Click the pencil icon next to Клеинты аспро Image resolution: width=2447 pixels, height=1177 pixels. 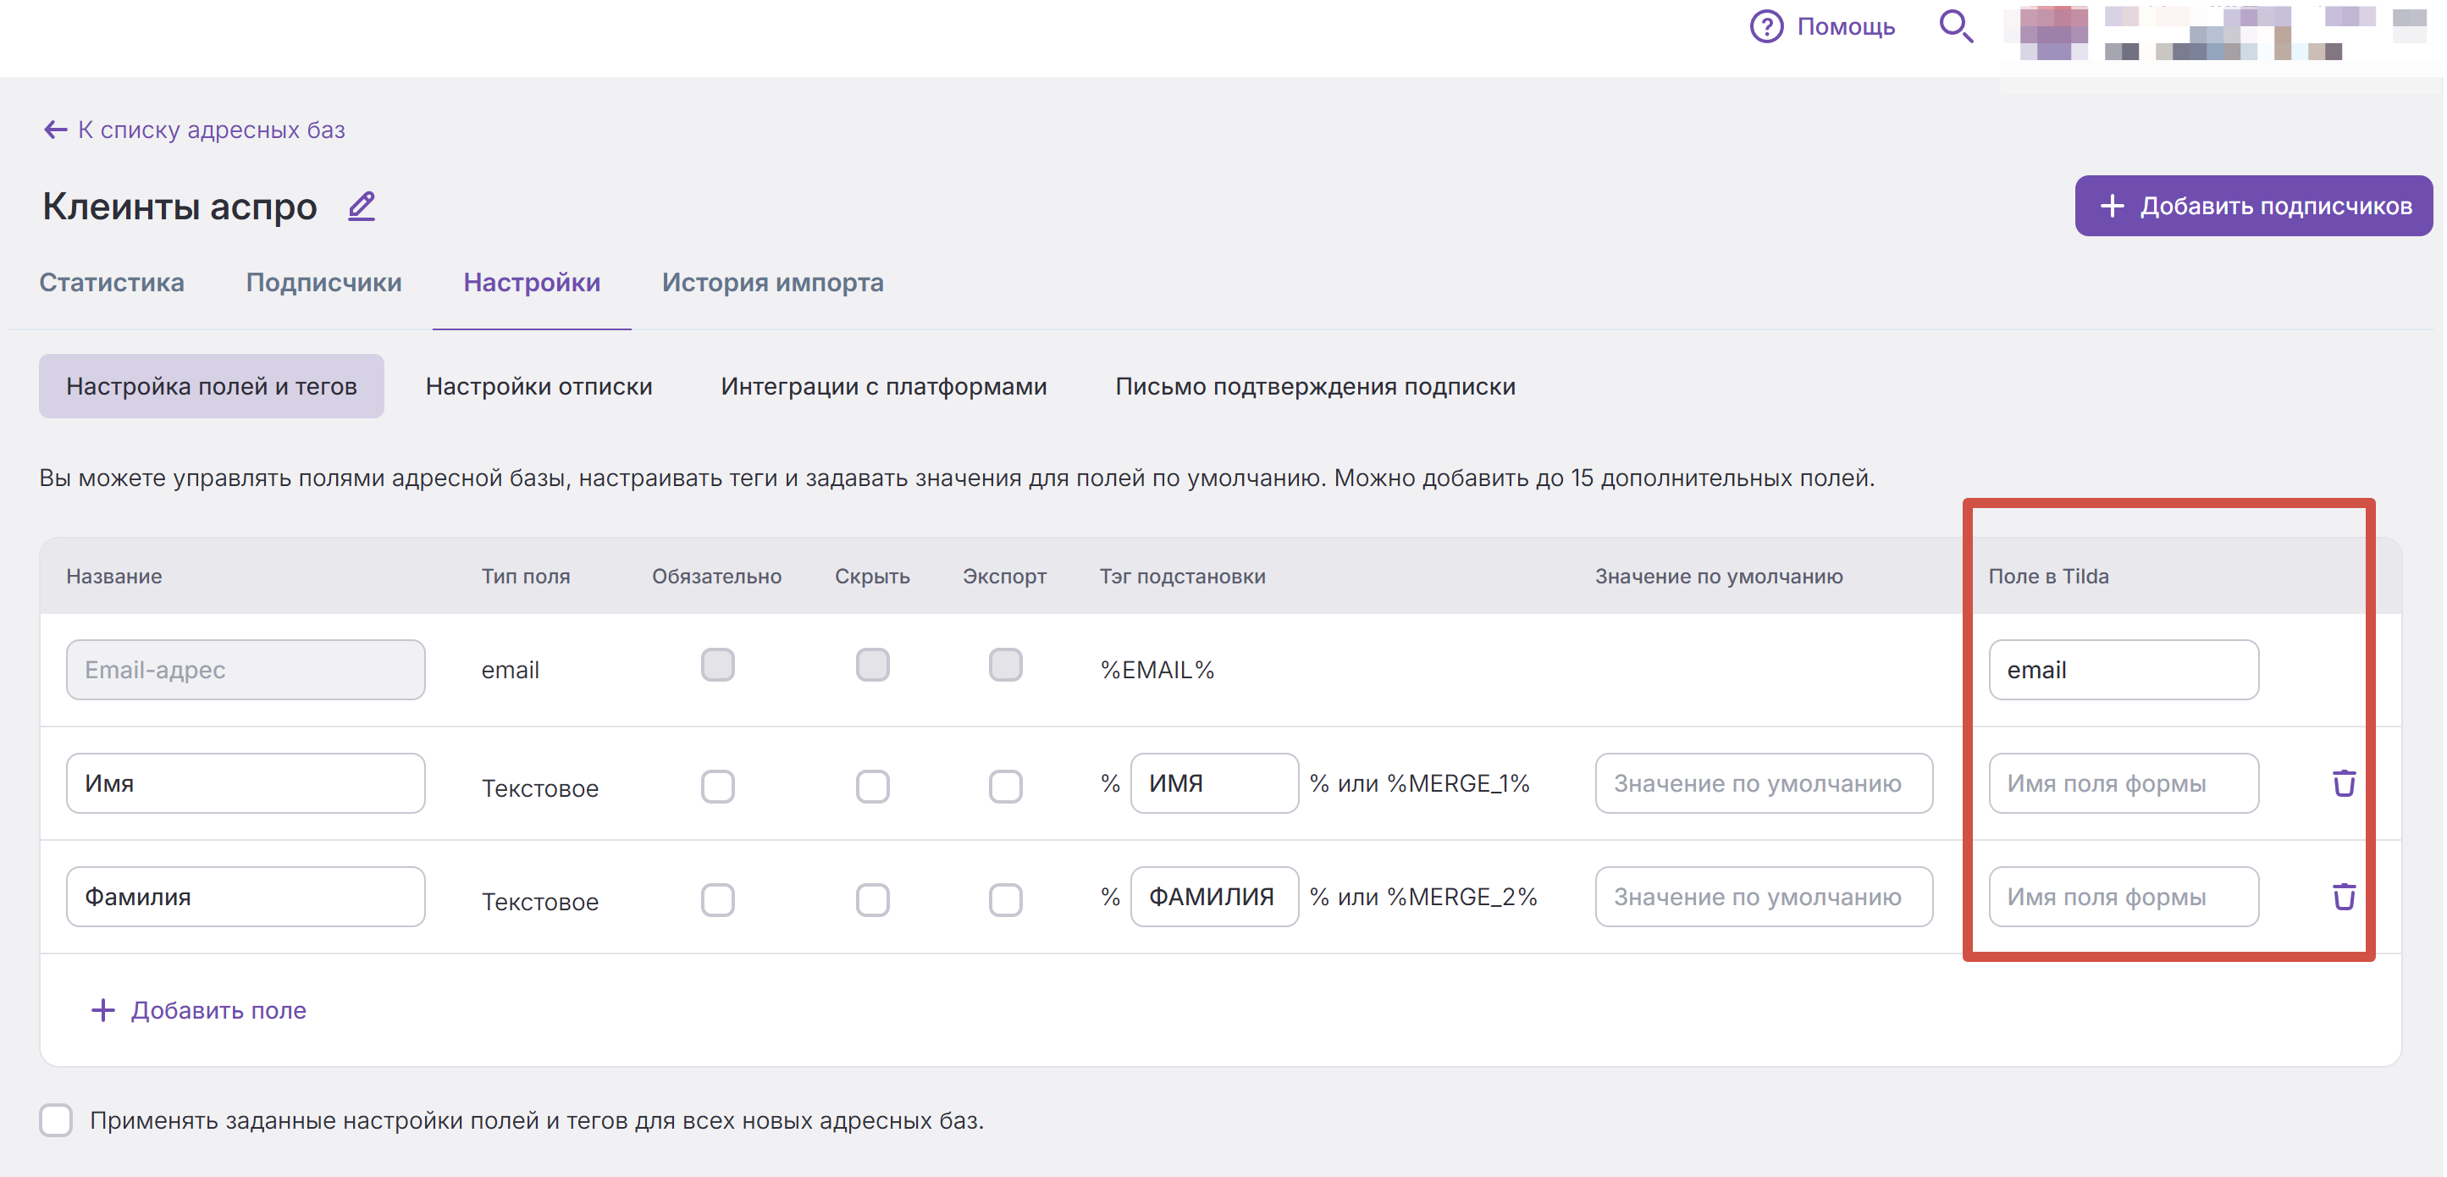(361, 206)
